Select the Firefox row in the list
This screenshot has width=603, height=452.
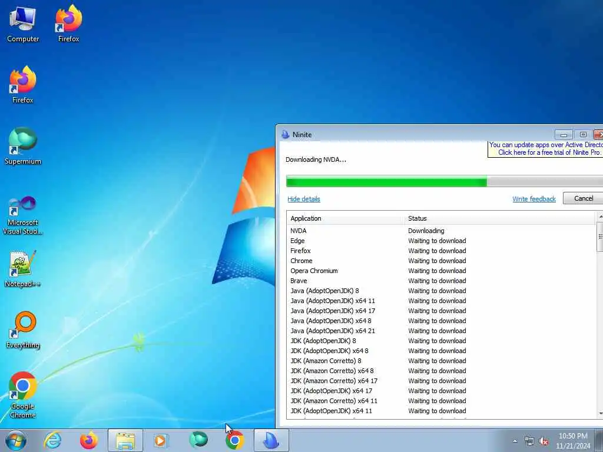tap(441, 251)
